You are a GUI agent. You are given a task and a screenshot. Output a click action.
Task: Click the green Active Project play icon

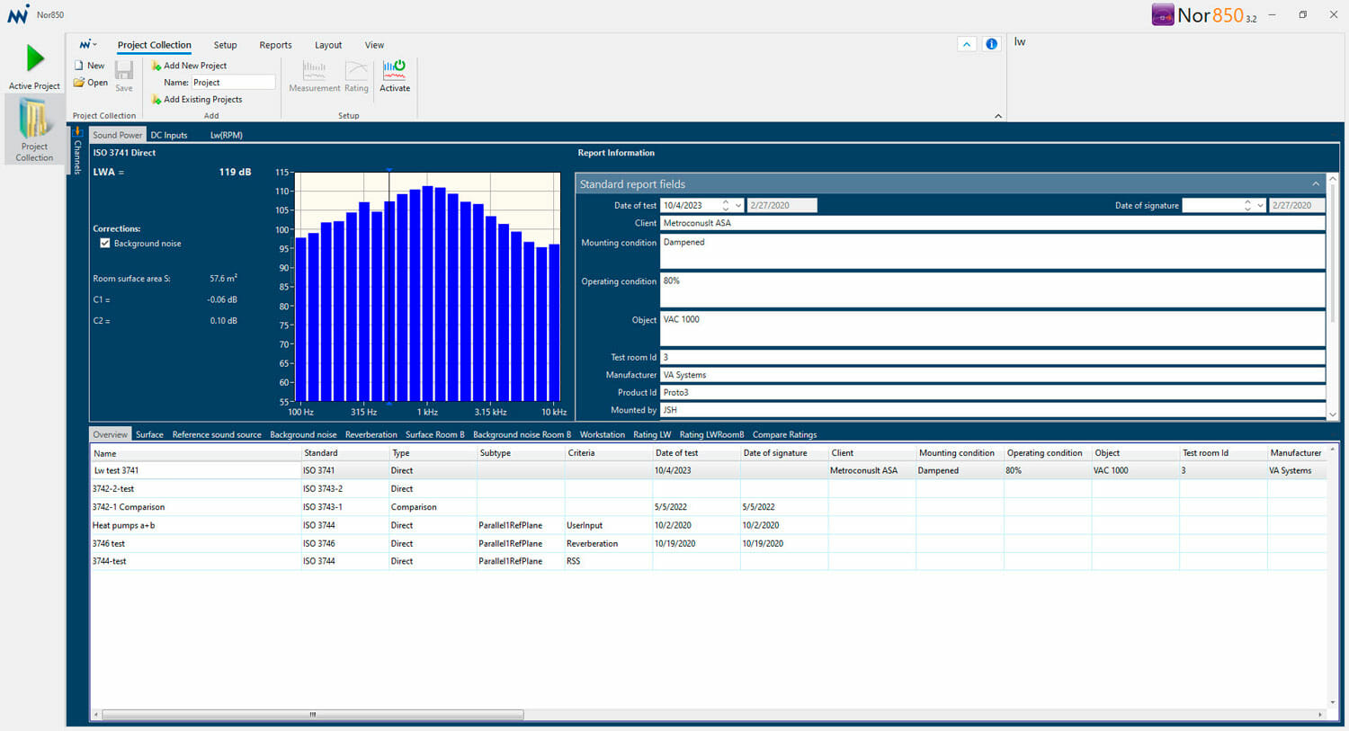(35, 58)
